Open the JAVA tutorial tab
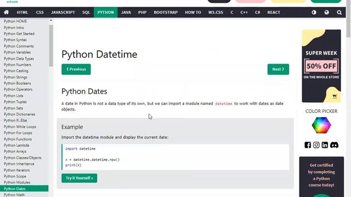 click(126, 12)
